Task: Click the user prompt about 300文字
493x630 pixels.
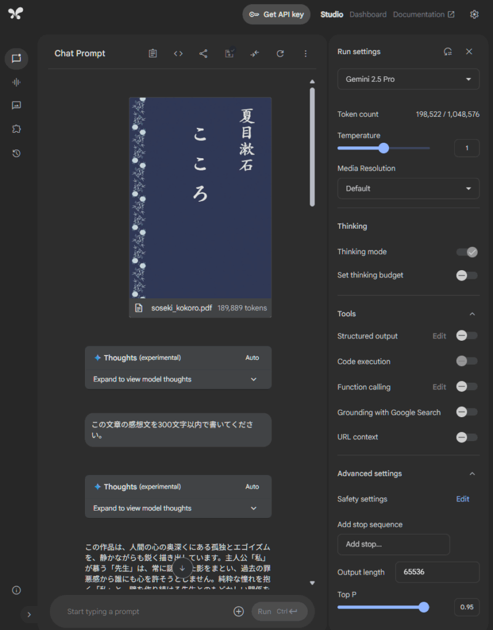Action: (178, 430)
